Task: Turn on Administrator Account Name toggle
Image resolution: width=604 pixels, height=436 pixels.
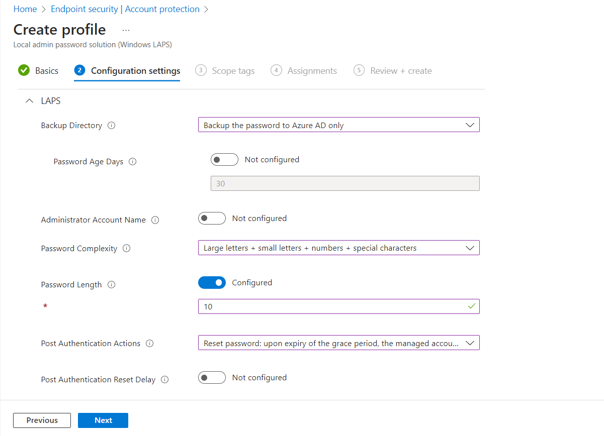Action: 212,219
